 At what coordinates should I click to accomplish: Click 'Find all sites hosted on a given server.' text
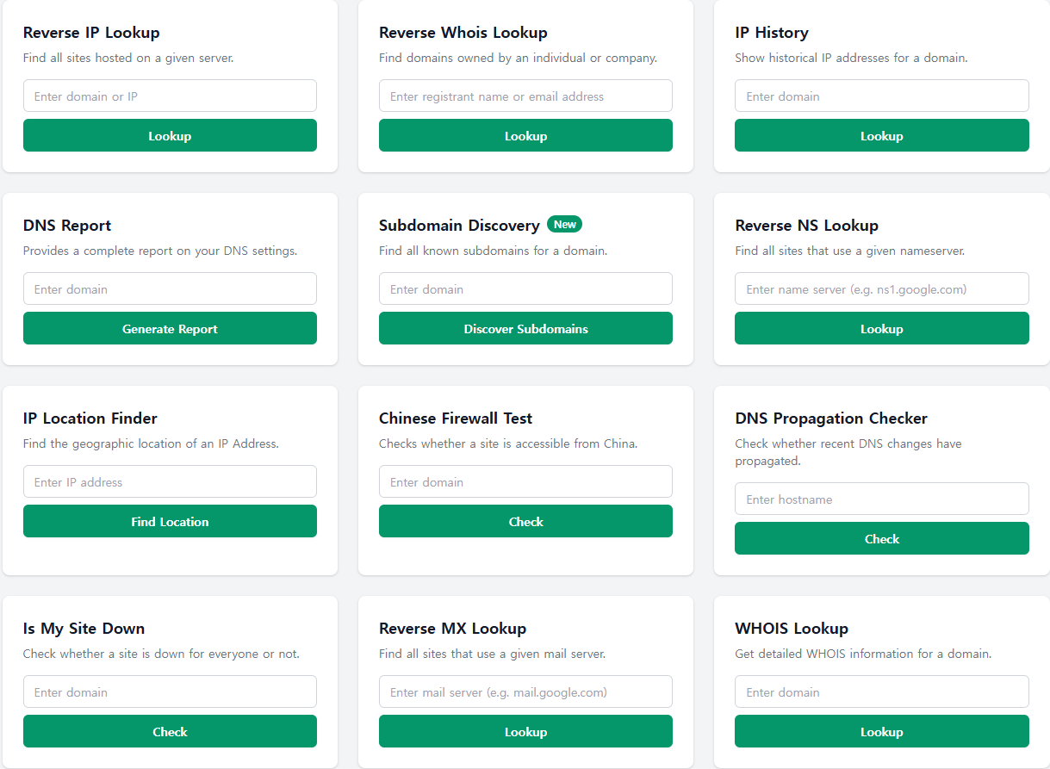(x=128, y=59)
